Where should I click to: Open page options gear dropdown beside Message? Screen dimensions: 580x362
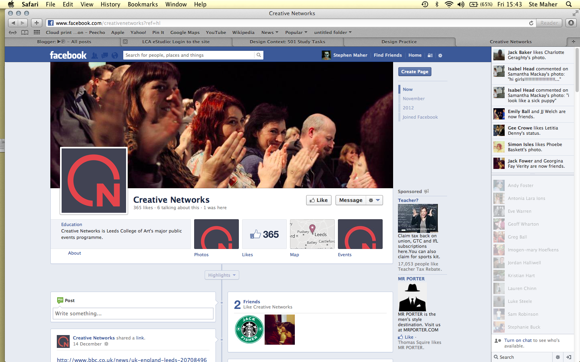pos(374,200)
